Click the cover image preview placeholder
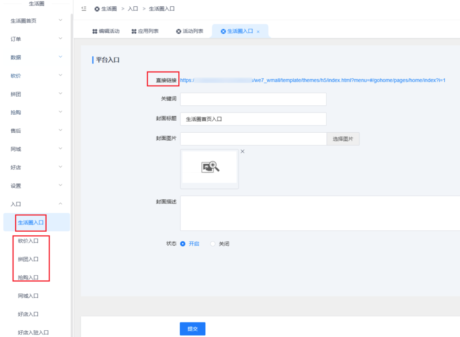Viewport: 460px width, 337px height. (210, 167)
